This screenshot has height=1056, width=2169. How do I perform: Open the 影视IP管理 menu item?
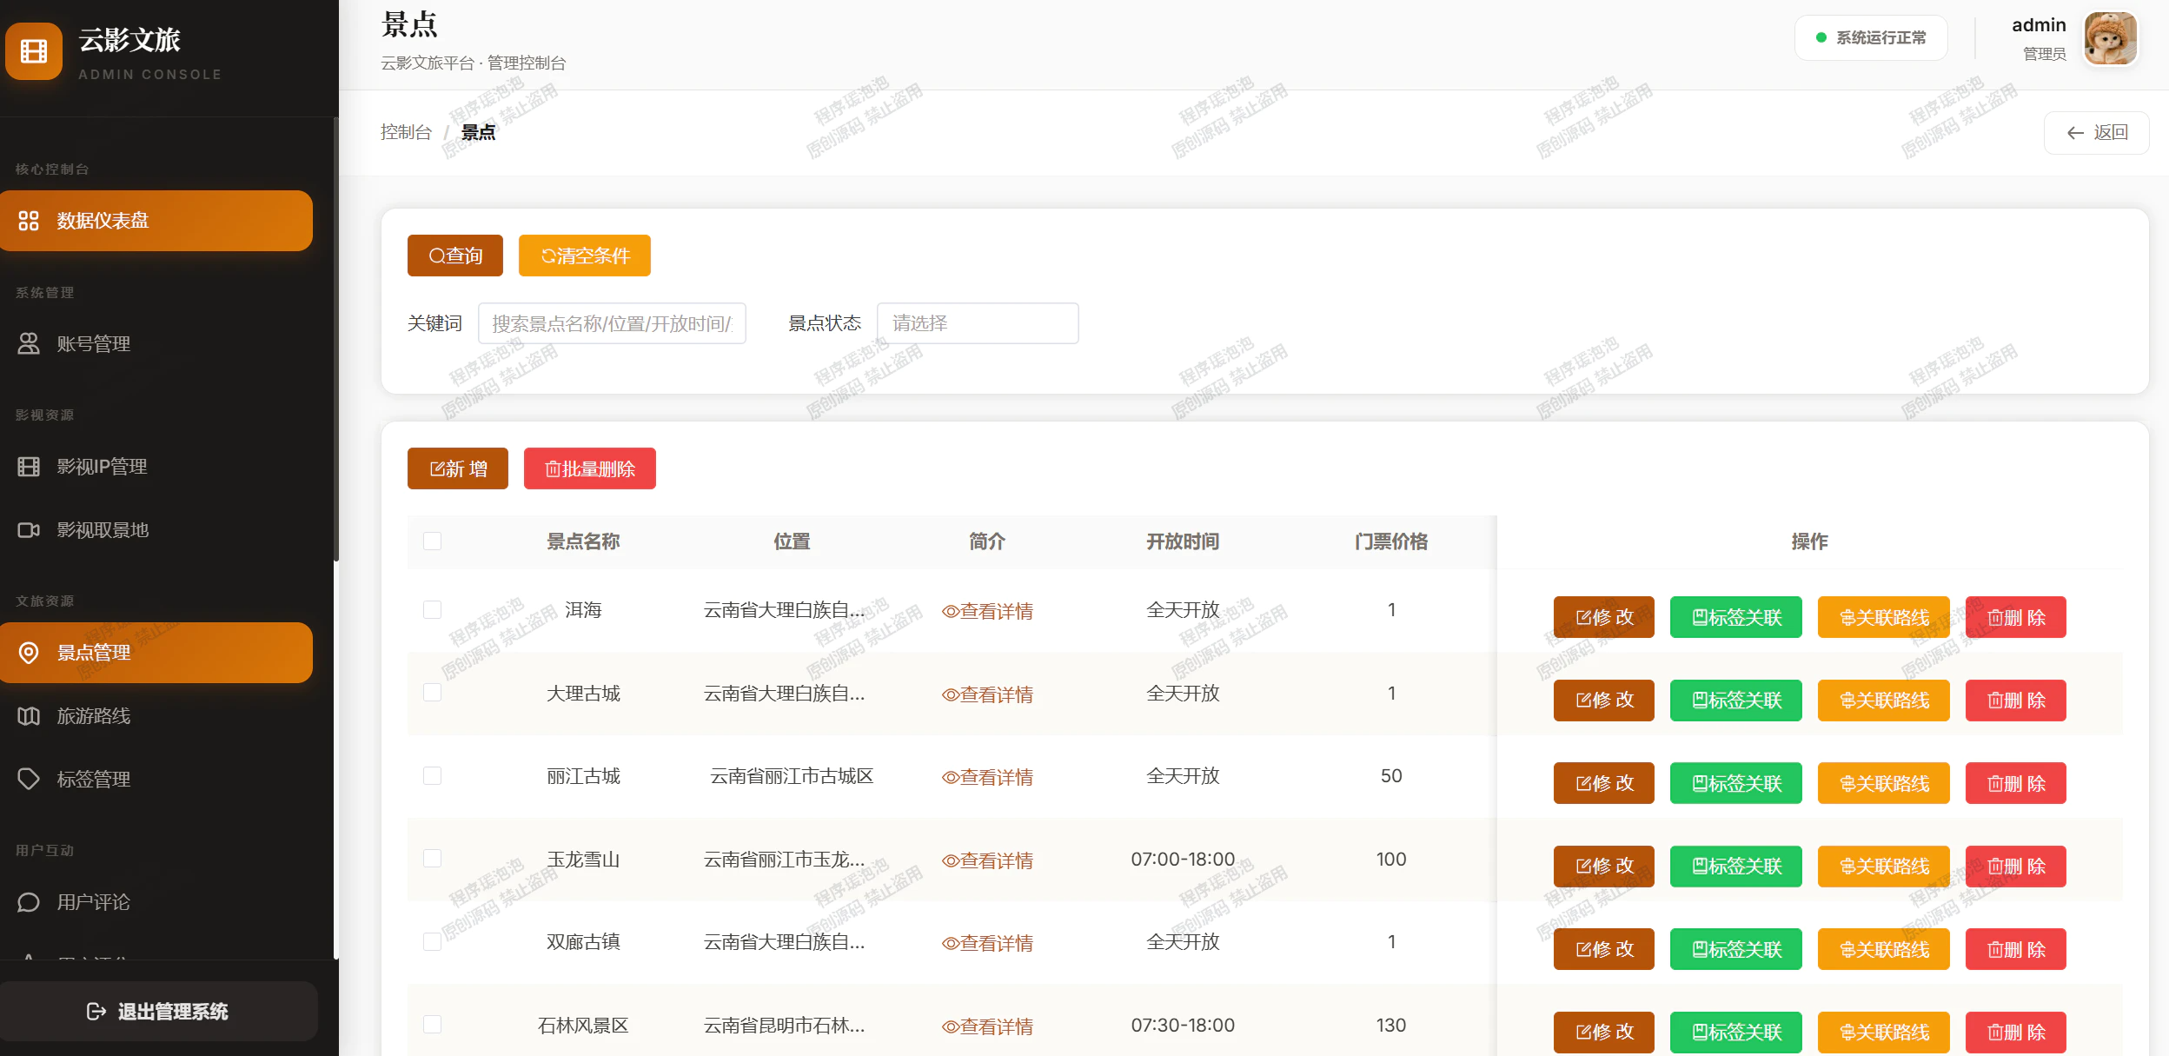[156, 467]
